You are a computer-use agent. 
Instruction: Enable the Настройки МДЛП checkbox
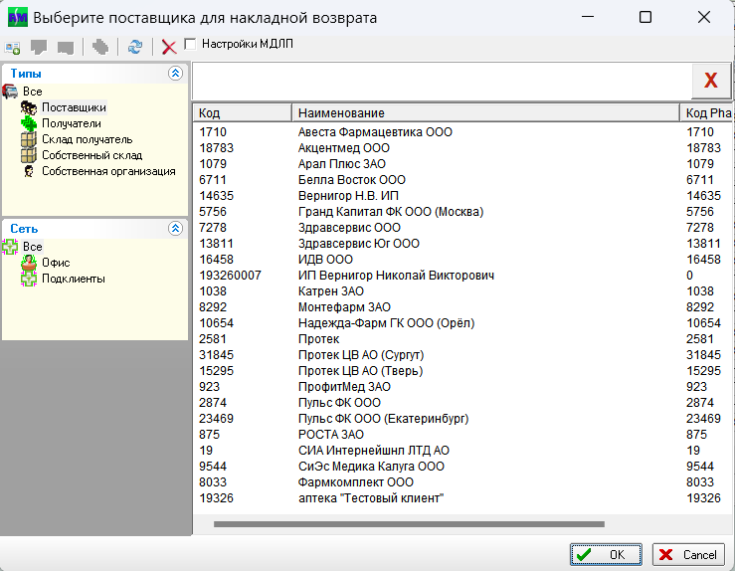point(190,44)
